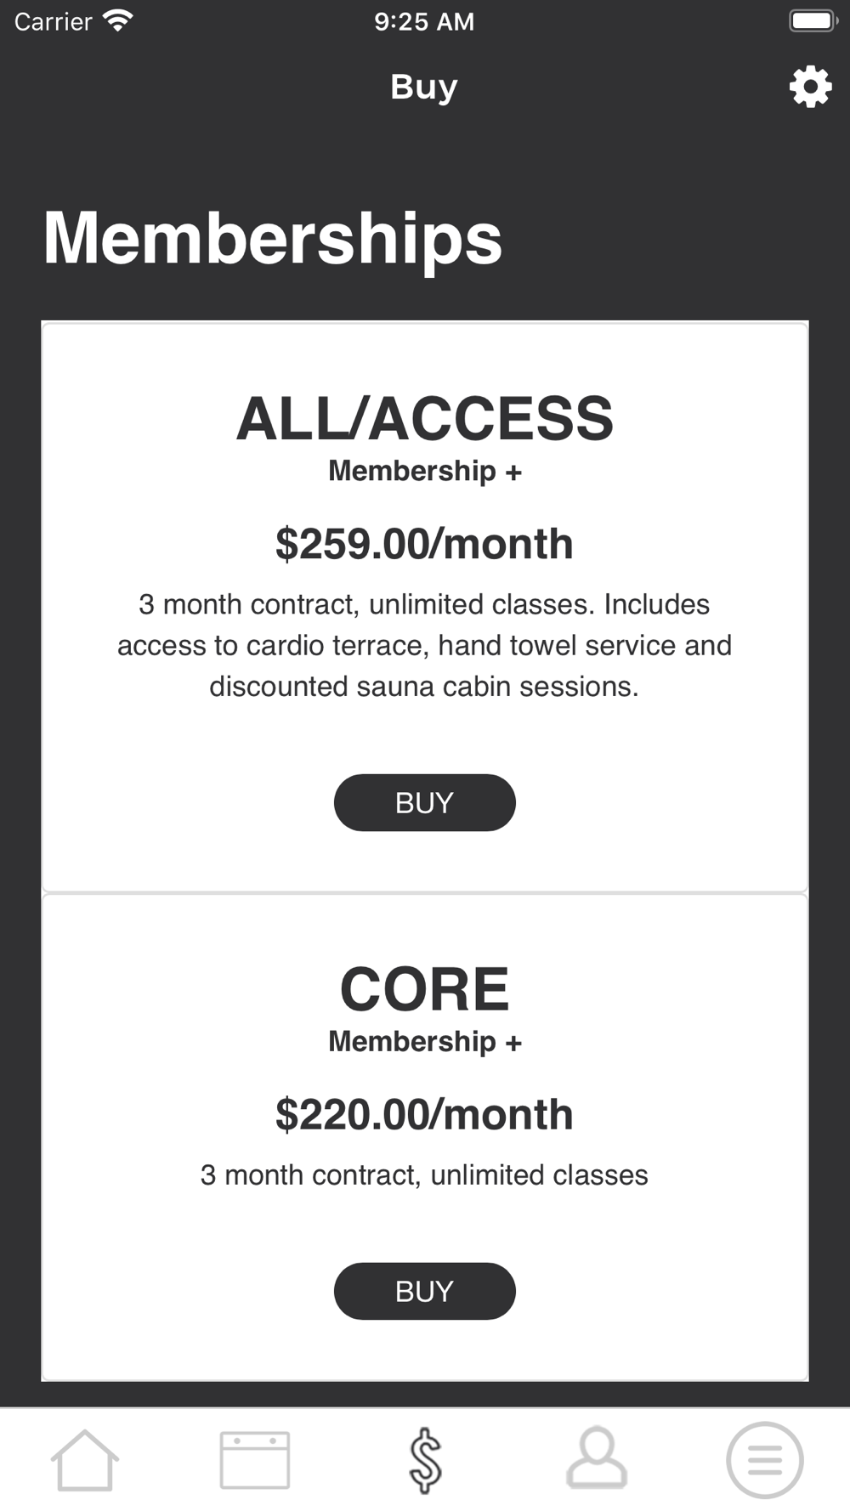Tap the $259.00/month price
This screenshot has height=1511, width=850.
pos(425,544)
